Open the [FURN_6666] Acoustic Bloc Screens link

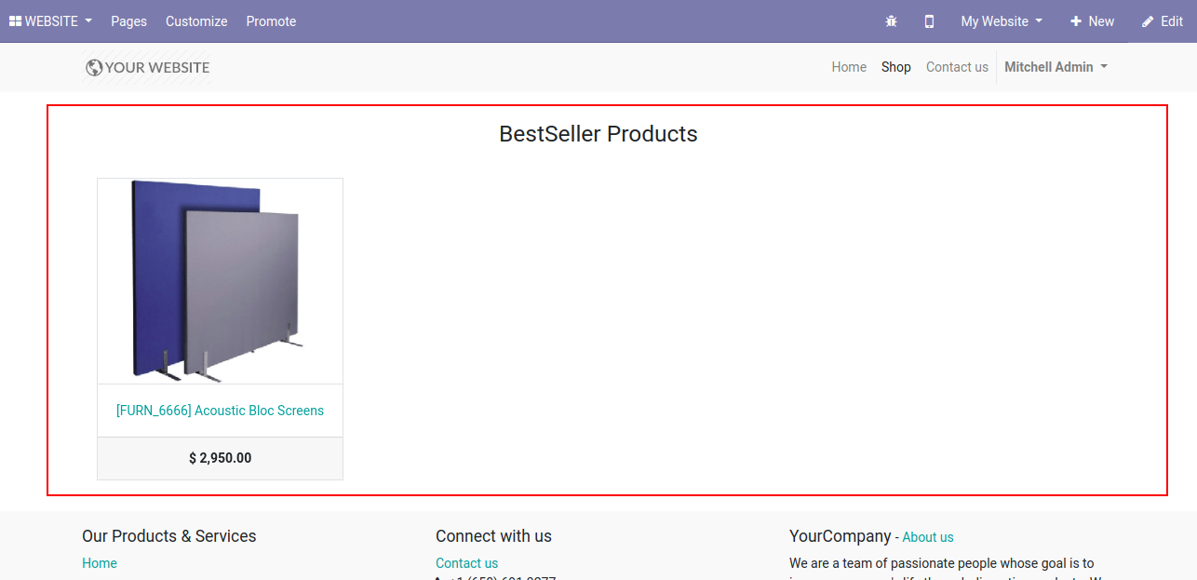220,411
